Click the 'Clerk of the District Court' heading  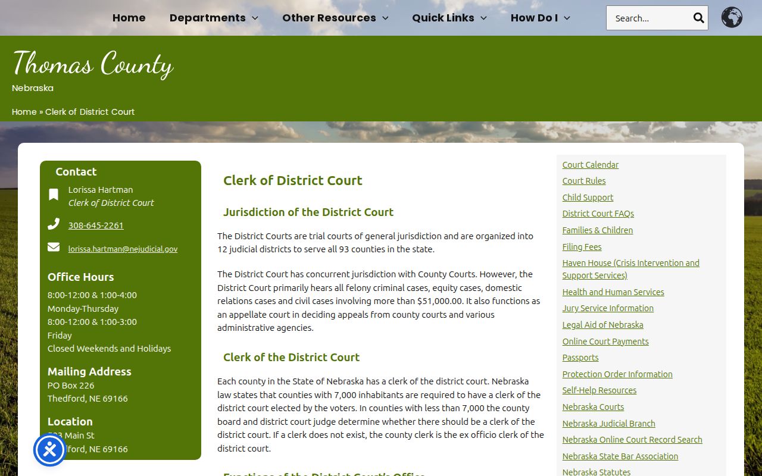click(292, 357)
